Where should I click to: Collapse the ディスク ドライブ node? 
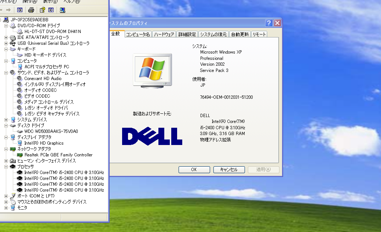(x=6, y=126)
